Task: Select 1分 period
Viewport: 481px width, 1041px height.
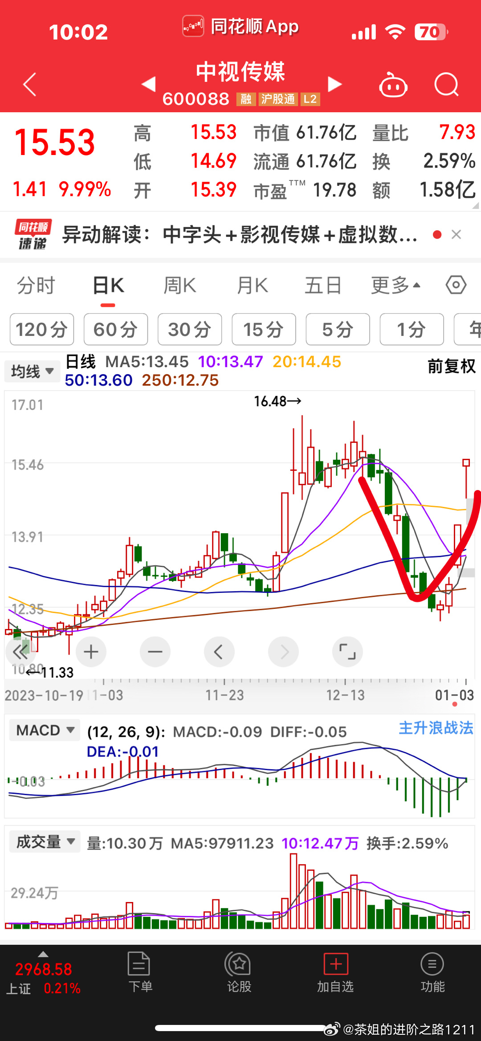Action: (x=412, y=329)
